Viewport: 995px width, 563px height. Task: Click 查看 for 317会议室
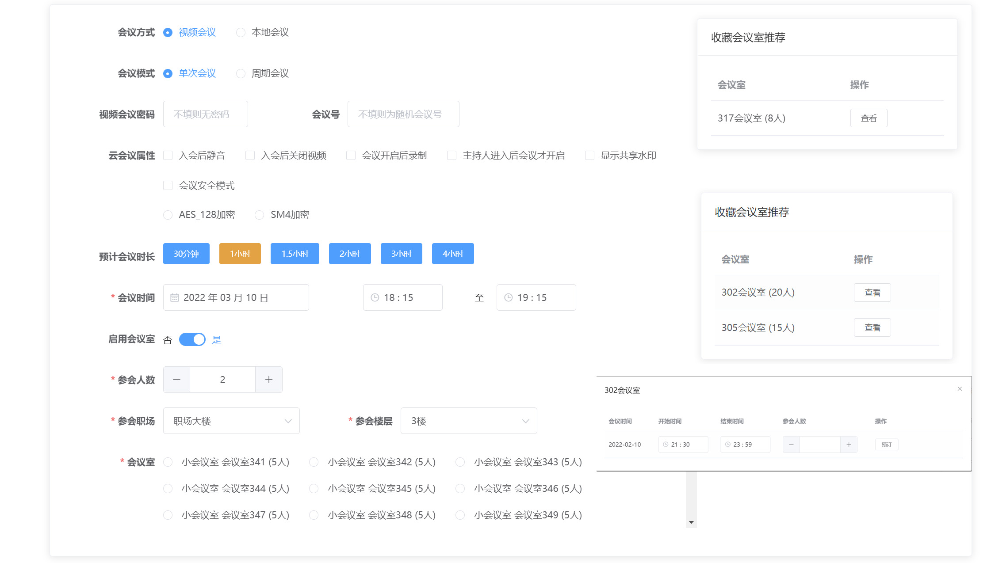click(869, 118)
